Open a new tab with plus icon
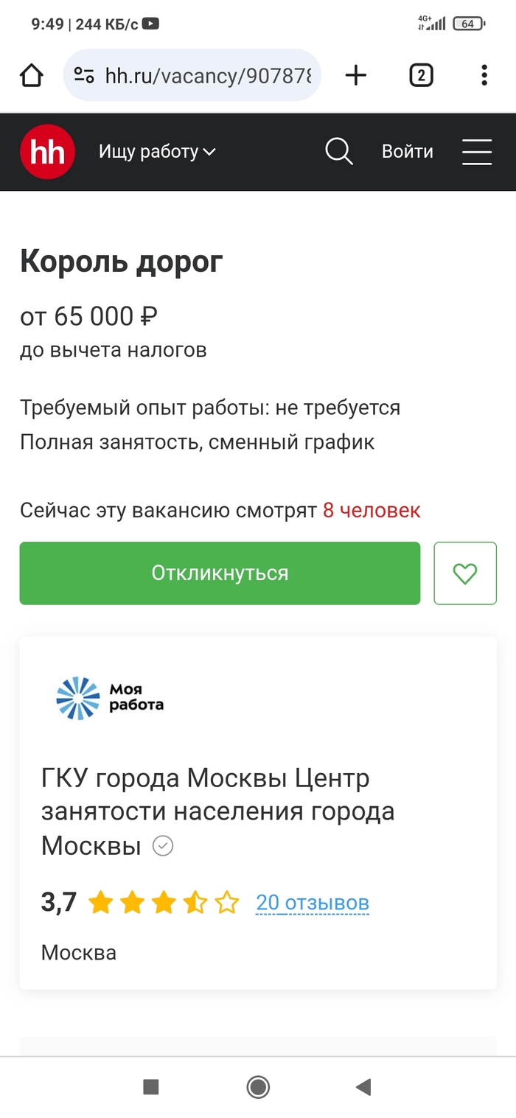 coord(356,75)
